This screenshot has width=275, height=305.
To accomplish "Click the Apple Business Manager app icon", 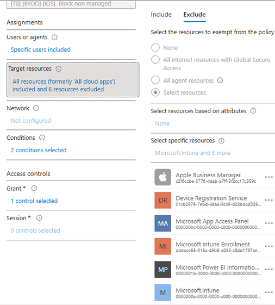I will (x=163, y=177).
